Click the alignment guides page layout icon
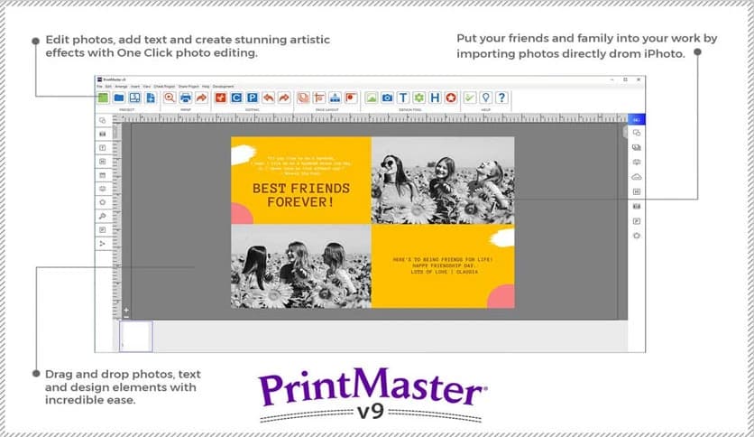This screenshot has width=754, height=437. (x=318, y=98)
